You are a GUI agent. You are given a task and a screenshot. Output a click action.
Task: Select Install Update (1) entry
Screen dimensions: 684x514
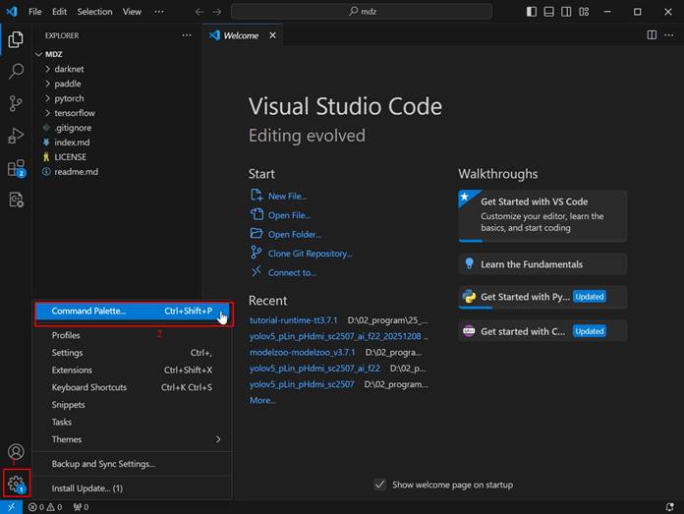point(133,488)
